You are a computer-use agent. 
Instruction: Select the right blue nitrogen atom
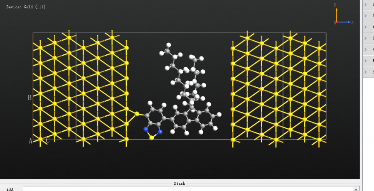[x=160, y=131]
